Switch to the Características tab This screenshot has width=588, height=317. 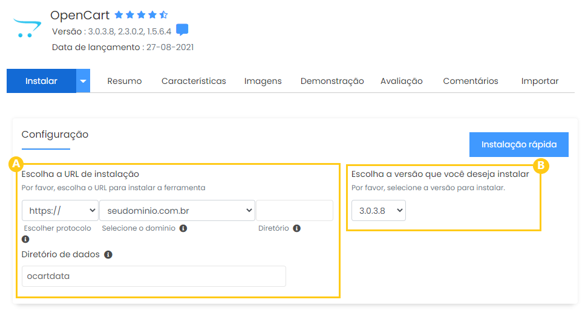pyautogui.click(x=194, y=82)
